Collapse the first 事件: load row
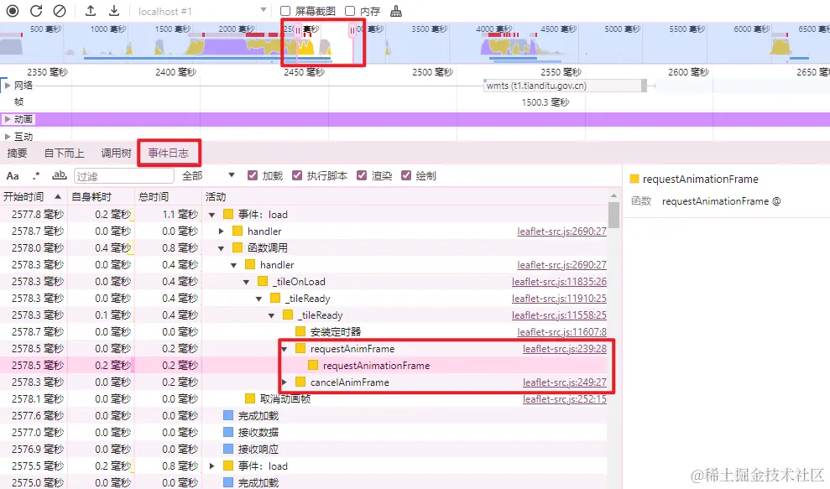The image size is (830, 489). coord(212,215)
